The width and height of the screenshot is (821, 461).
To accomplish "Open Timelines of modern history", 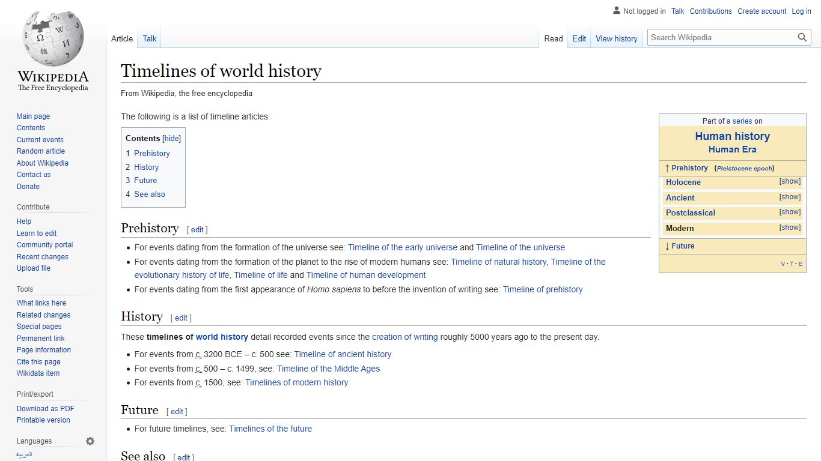I will click(x=296, y=382).
